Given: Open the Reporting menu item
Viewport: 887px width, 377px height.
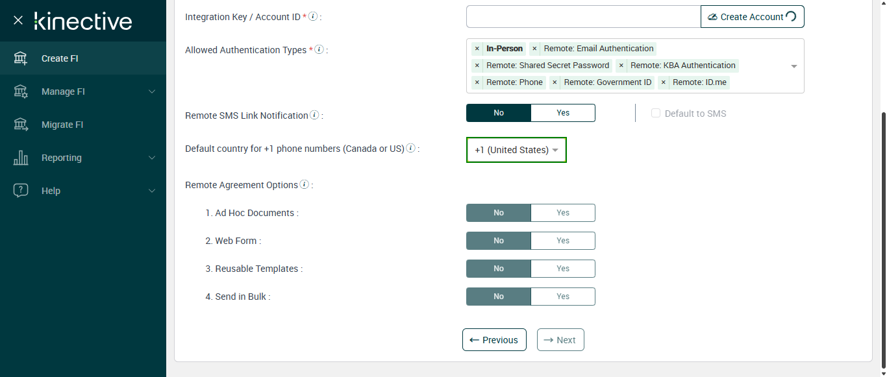Looking at the screenshot, I should [62, 158].
